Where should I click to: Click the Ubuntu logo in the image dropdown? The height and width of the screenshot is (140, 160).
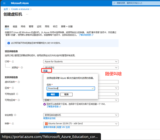click(x=46, y=124)
